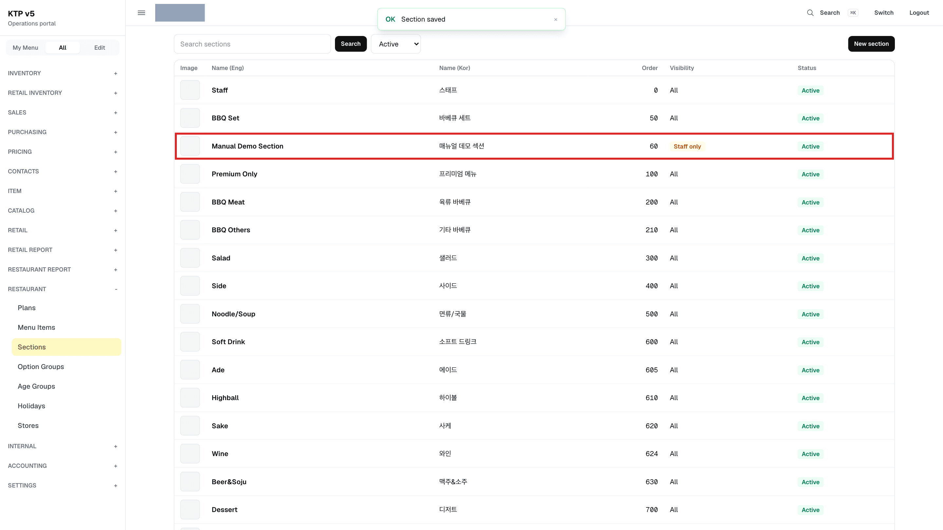943x530 pixels.
Task: Open the Age Groups page
Action: [x=66, y=386]
